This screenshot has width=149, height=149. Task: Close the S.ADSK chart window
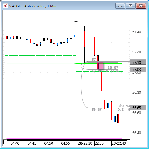[141, 6]
